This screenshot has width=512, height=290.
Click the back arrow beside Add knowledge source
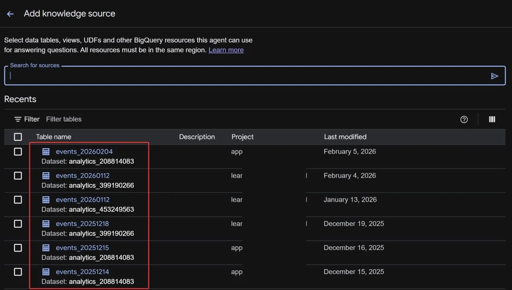point(10,14)
